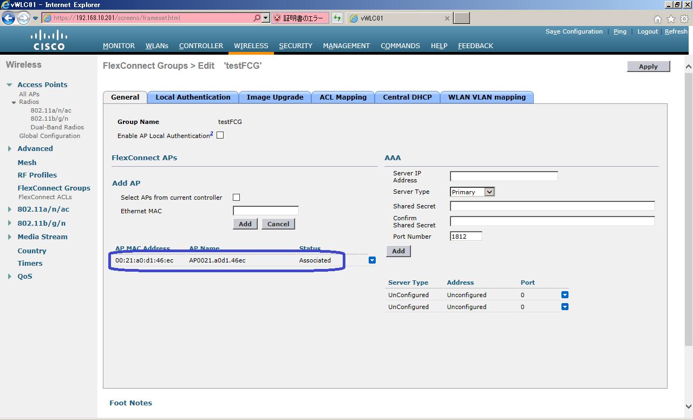Open the Server Type Primary dropdown
Viewport: 693px width, 420px height.
click(472, 192)
